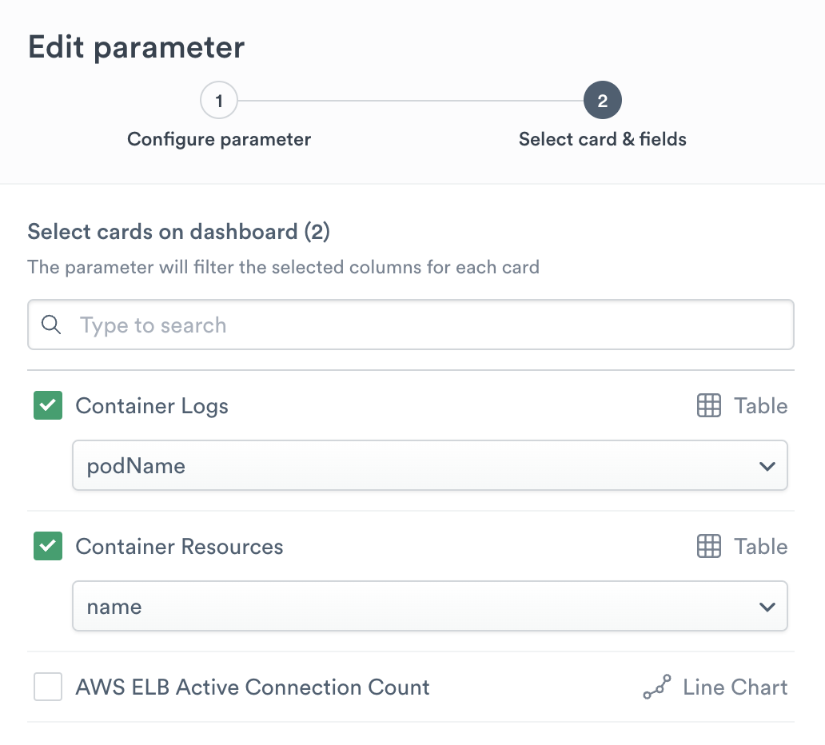Select the Select card & fields step label
The height and width of the screenshot is (745, 825).
[603, 139]
